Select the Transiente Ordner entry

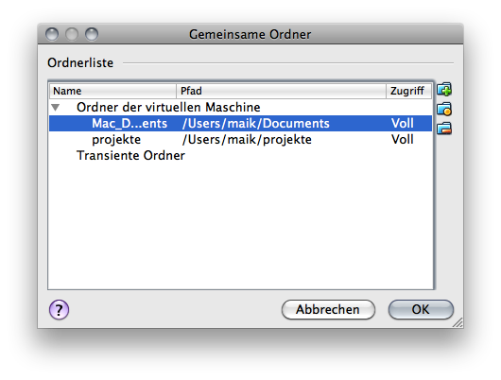(130, 156)
